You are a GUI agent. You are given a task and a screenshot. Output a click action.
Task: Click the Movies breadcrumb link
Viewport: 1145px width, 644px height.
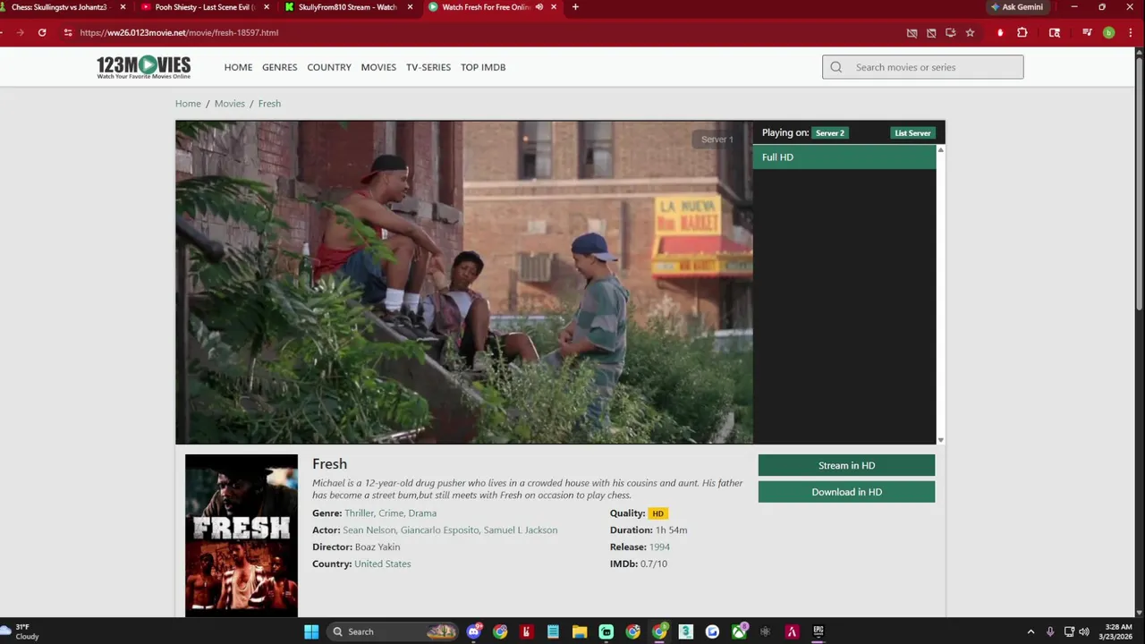tap(230, 104)
